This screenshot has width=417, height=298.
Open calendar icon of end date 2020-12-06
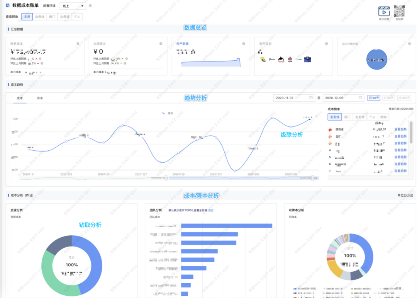point(360,98)
